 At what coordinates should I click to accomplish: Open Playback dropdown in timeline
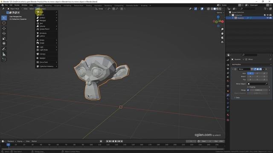pyautogui.click(x=12, y=141)
